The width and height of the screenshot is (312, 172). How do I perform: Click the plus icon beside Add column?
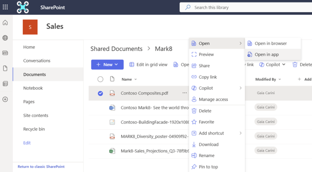[x=299, y=79]
